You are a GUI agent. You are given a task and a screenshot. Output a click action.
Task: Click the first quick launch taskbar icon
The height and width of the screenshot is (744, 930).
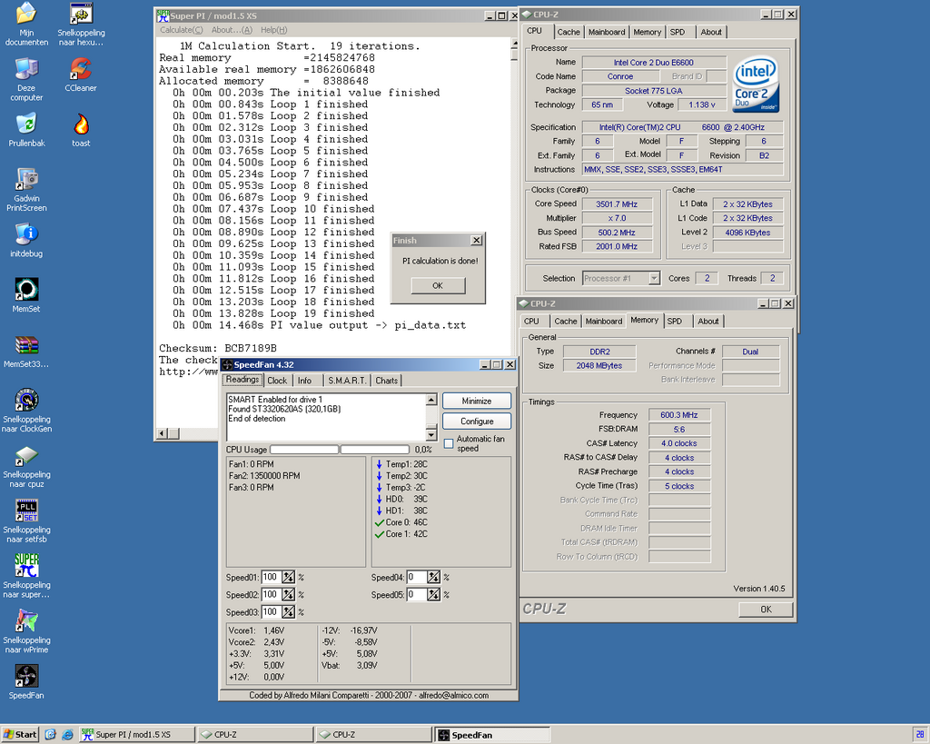[x=51, y=735]
